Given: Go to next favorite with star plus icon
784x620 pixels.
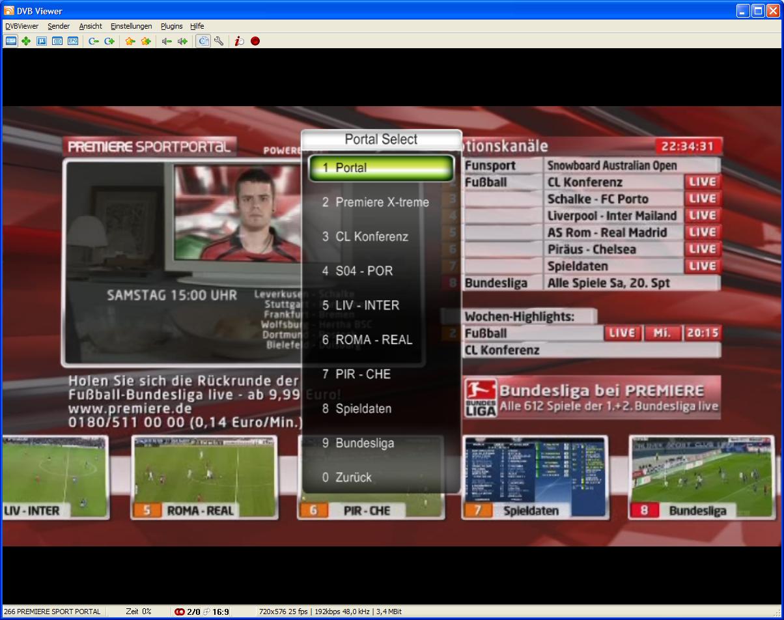Looking at the screenshot, I should pyautogui.click(x=146, y=41).
